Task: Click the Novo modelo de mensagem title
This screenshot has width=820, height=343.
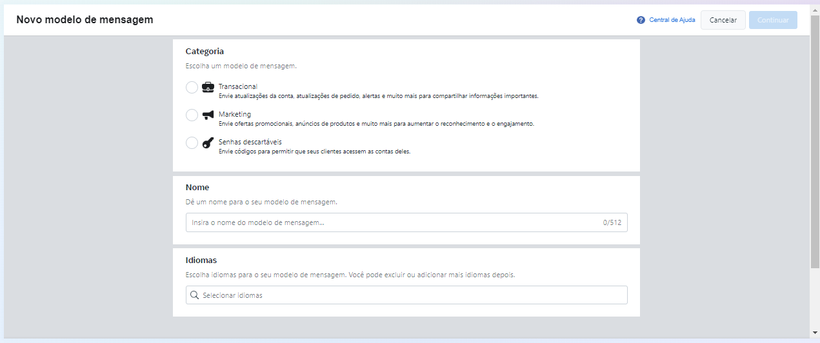Action: click(85, 20)
